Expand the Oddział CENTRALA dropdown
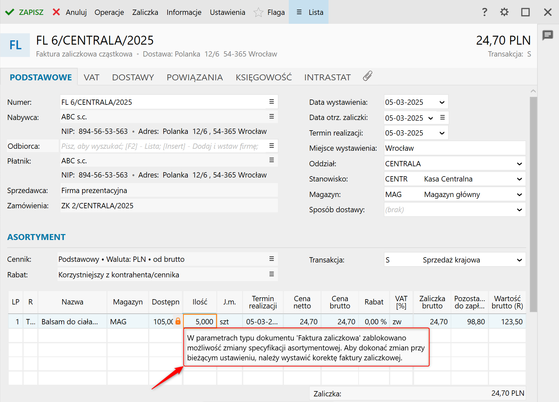The width and height of the screenshot is (559, 402). click(x=519, y=164)
